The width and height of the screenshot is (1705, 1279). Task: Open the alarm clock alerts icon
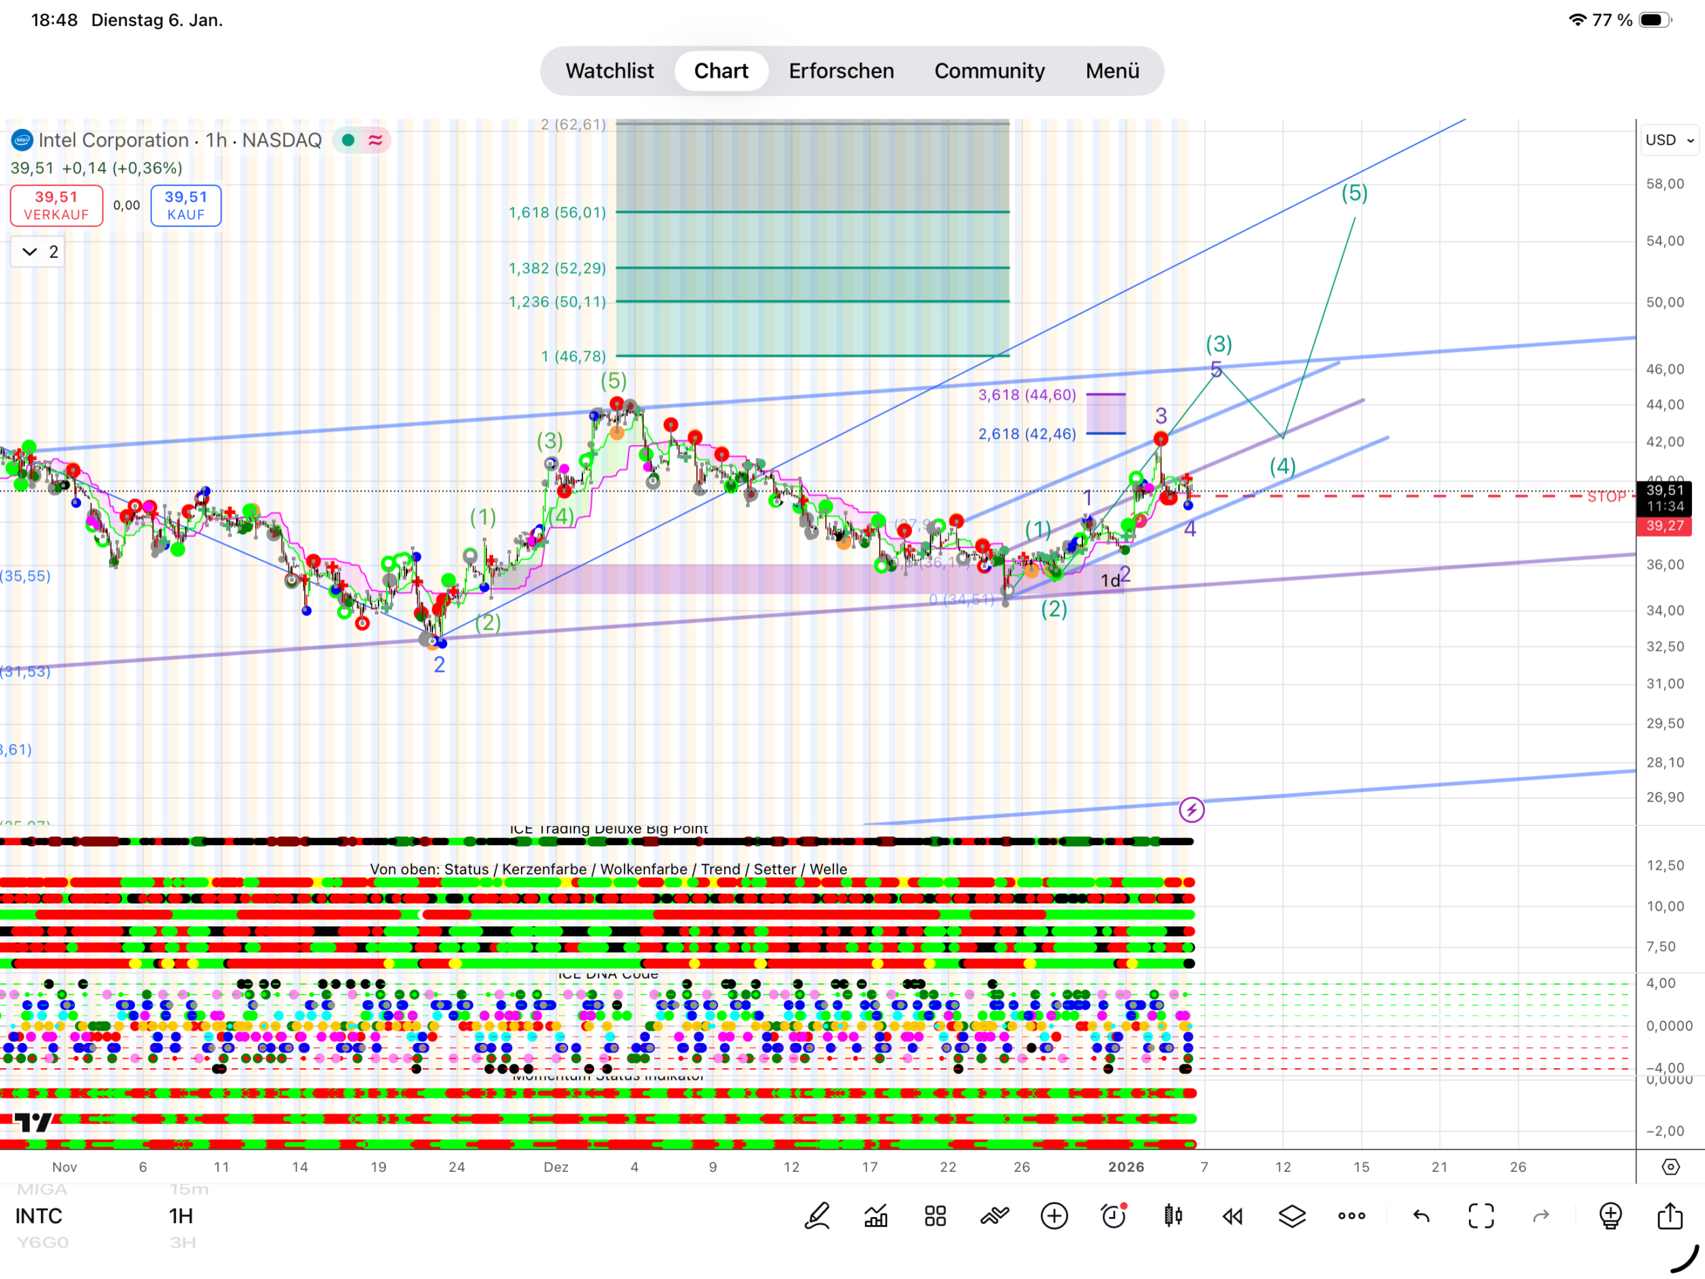[1113, 1216]
